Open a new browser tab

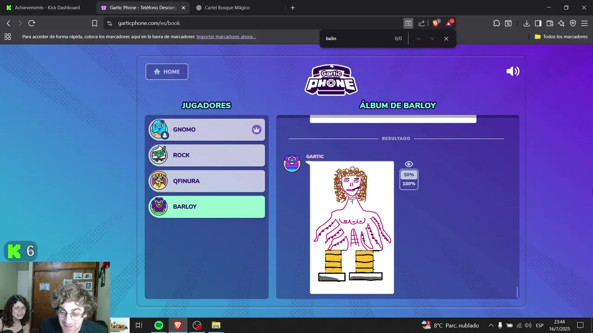pos(293,8)
